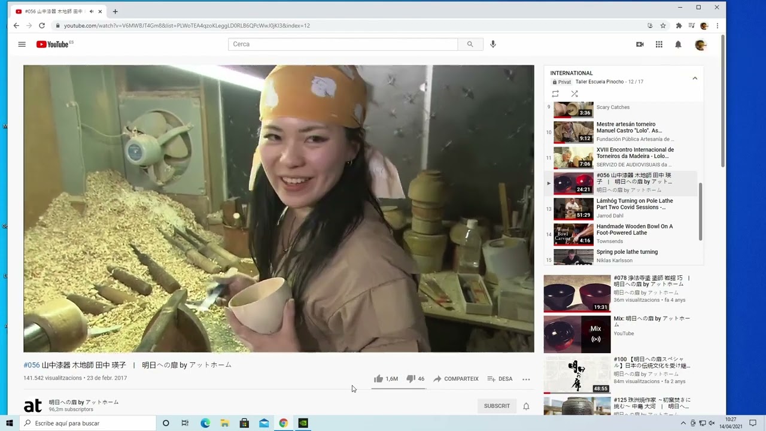The width and height of the screenshot is (766, 431).
Task: Click the Chrome address bar URL
Action: pyautogui.click(x=187, y=26)
